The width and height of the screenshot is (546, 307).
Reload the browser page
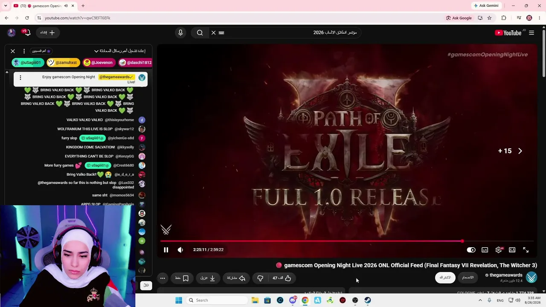click(x=27, y=18)
